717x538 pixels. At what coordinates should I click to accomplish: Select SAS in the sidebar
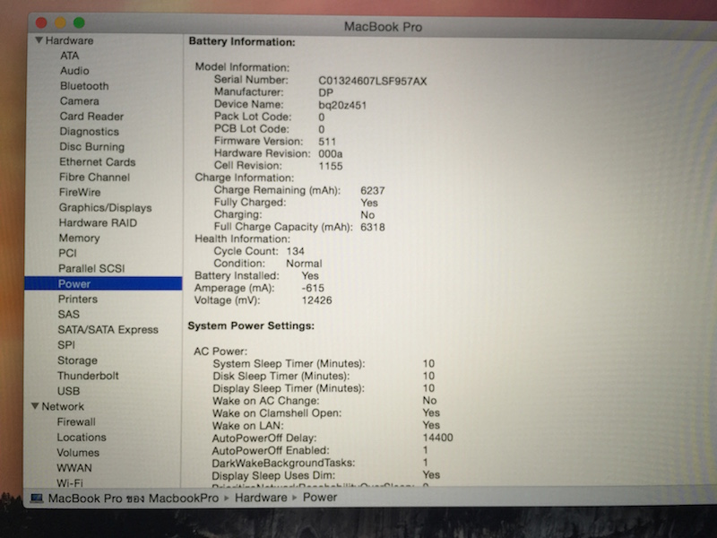point(69,315)
